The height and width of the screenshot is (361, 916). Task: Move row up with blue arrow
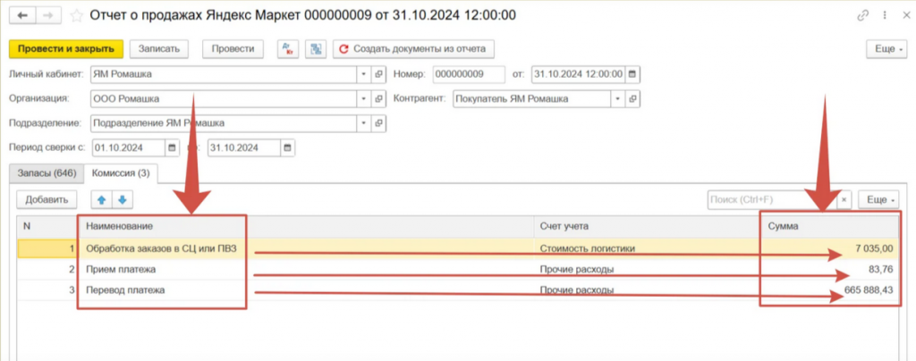(105, 199)
